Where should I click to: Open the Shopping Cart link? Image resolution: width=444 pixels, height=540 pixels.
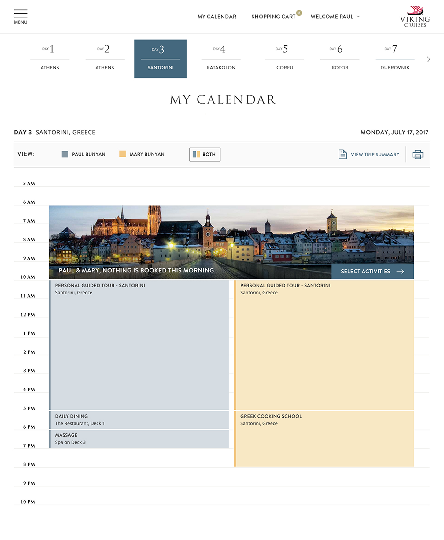click(273, 17)
